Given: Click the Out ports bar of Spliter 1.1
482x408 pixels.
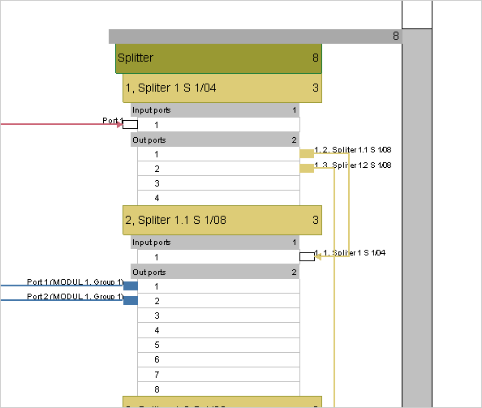Looking at the screenshot, I should pos(215,272).
